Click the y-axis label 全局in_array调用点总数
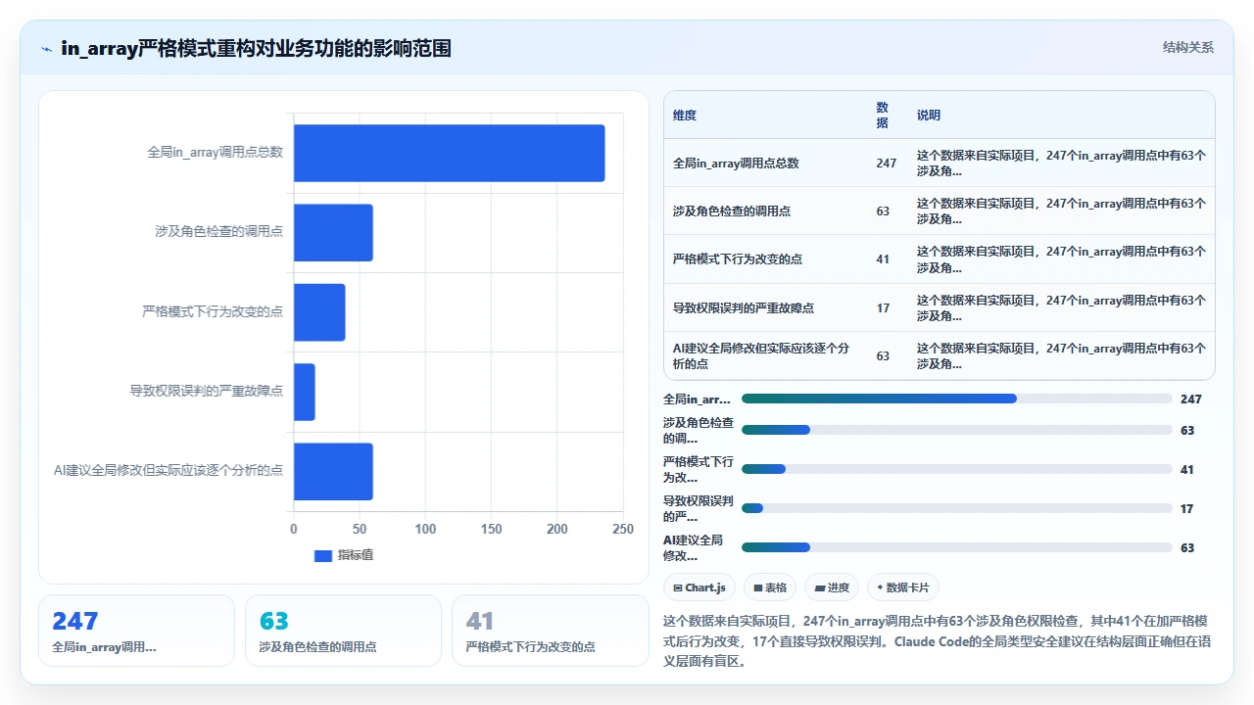Viewport: 1254px width, 705px height. pos(215,153)
